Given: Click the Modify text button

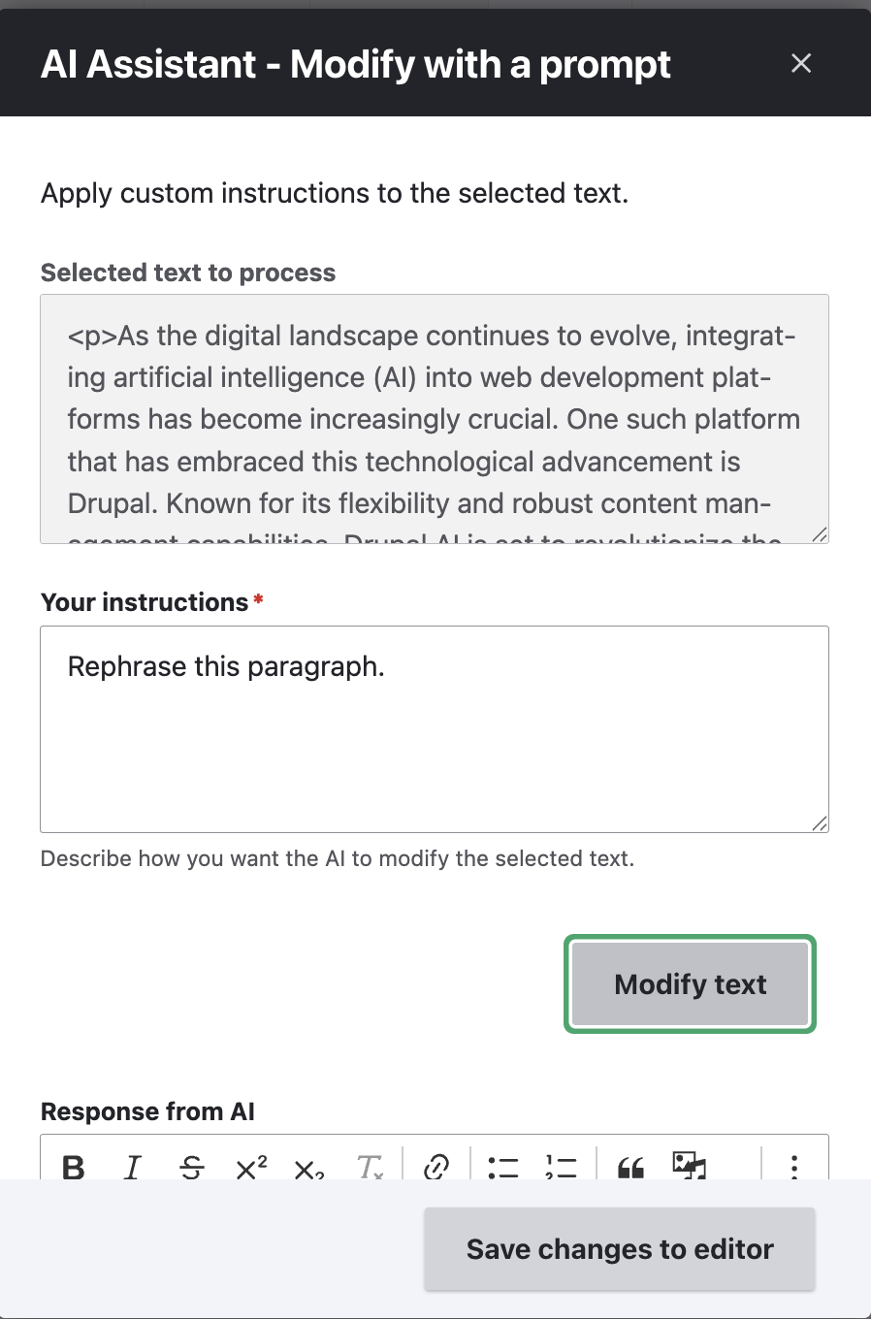Looking at the screenshot, I should [690, 983].
